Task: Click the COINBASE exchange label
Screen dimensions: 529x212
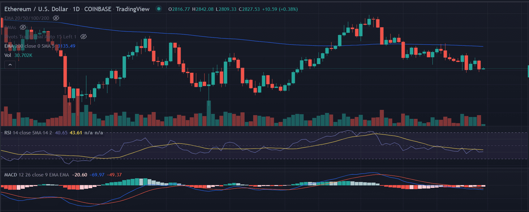Action: click(98, 9)
